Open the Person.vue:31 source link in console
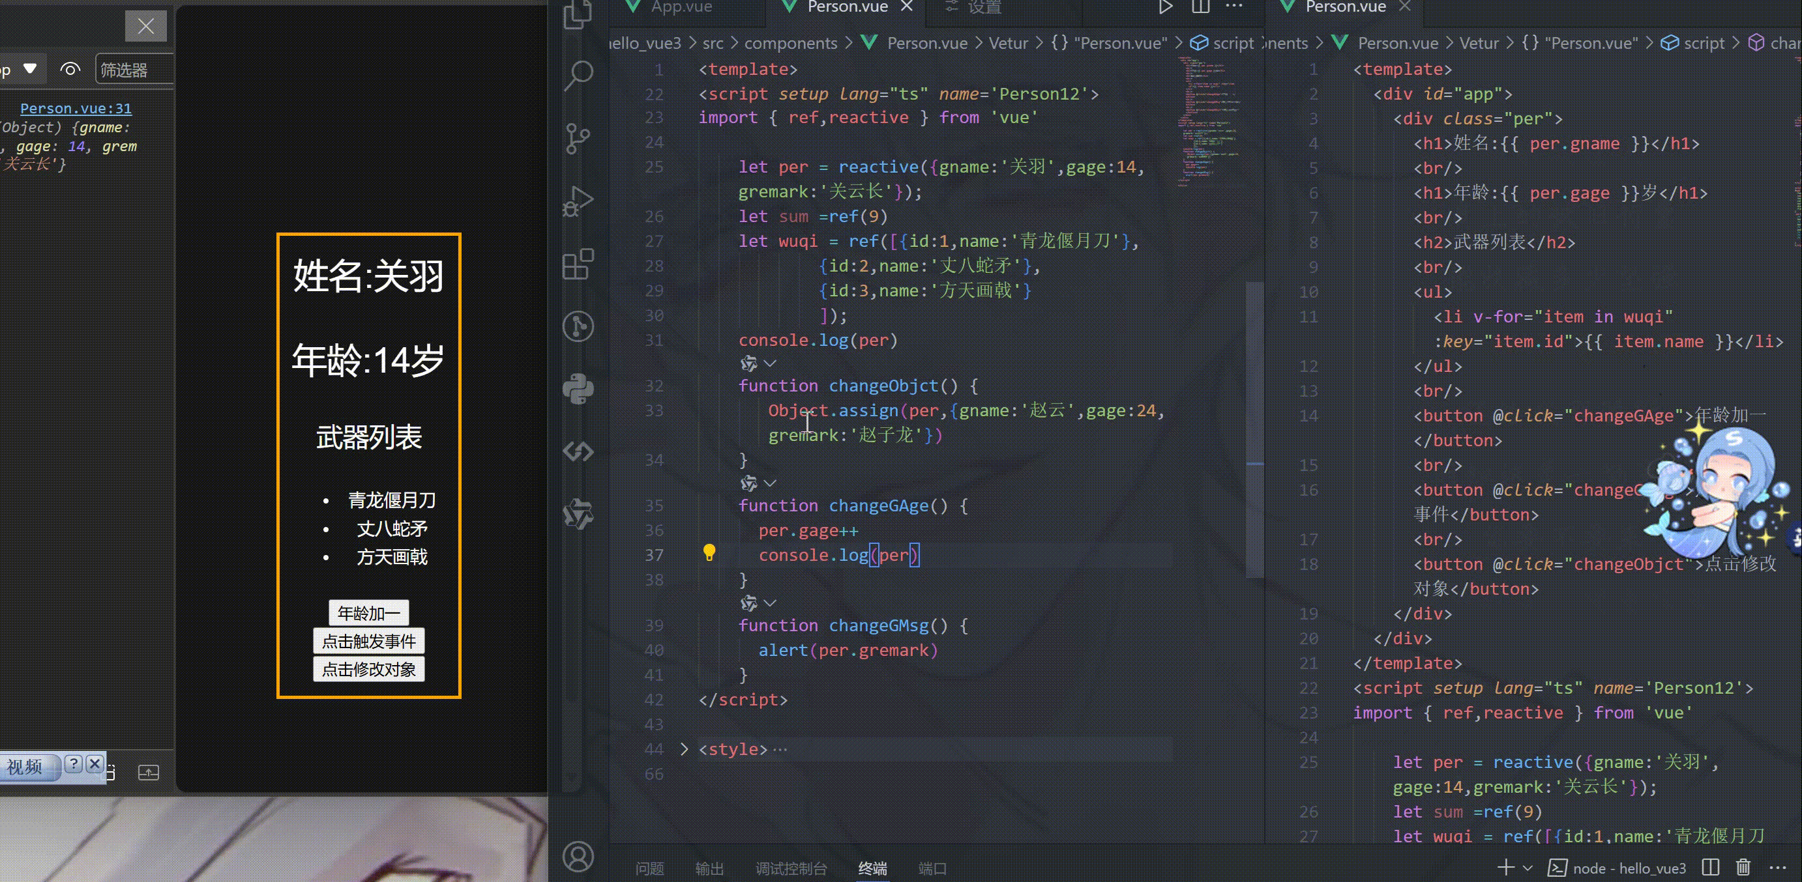 coord(76,108)
